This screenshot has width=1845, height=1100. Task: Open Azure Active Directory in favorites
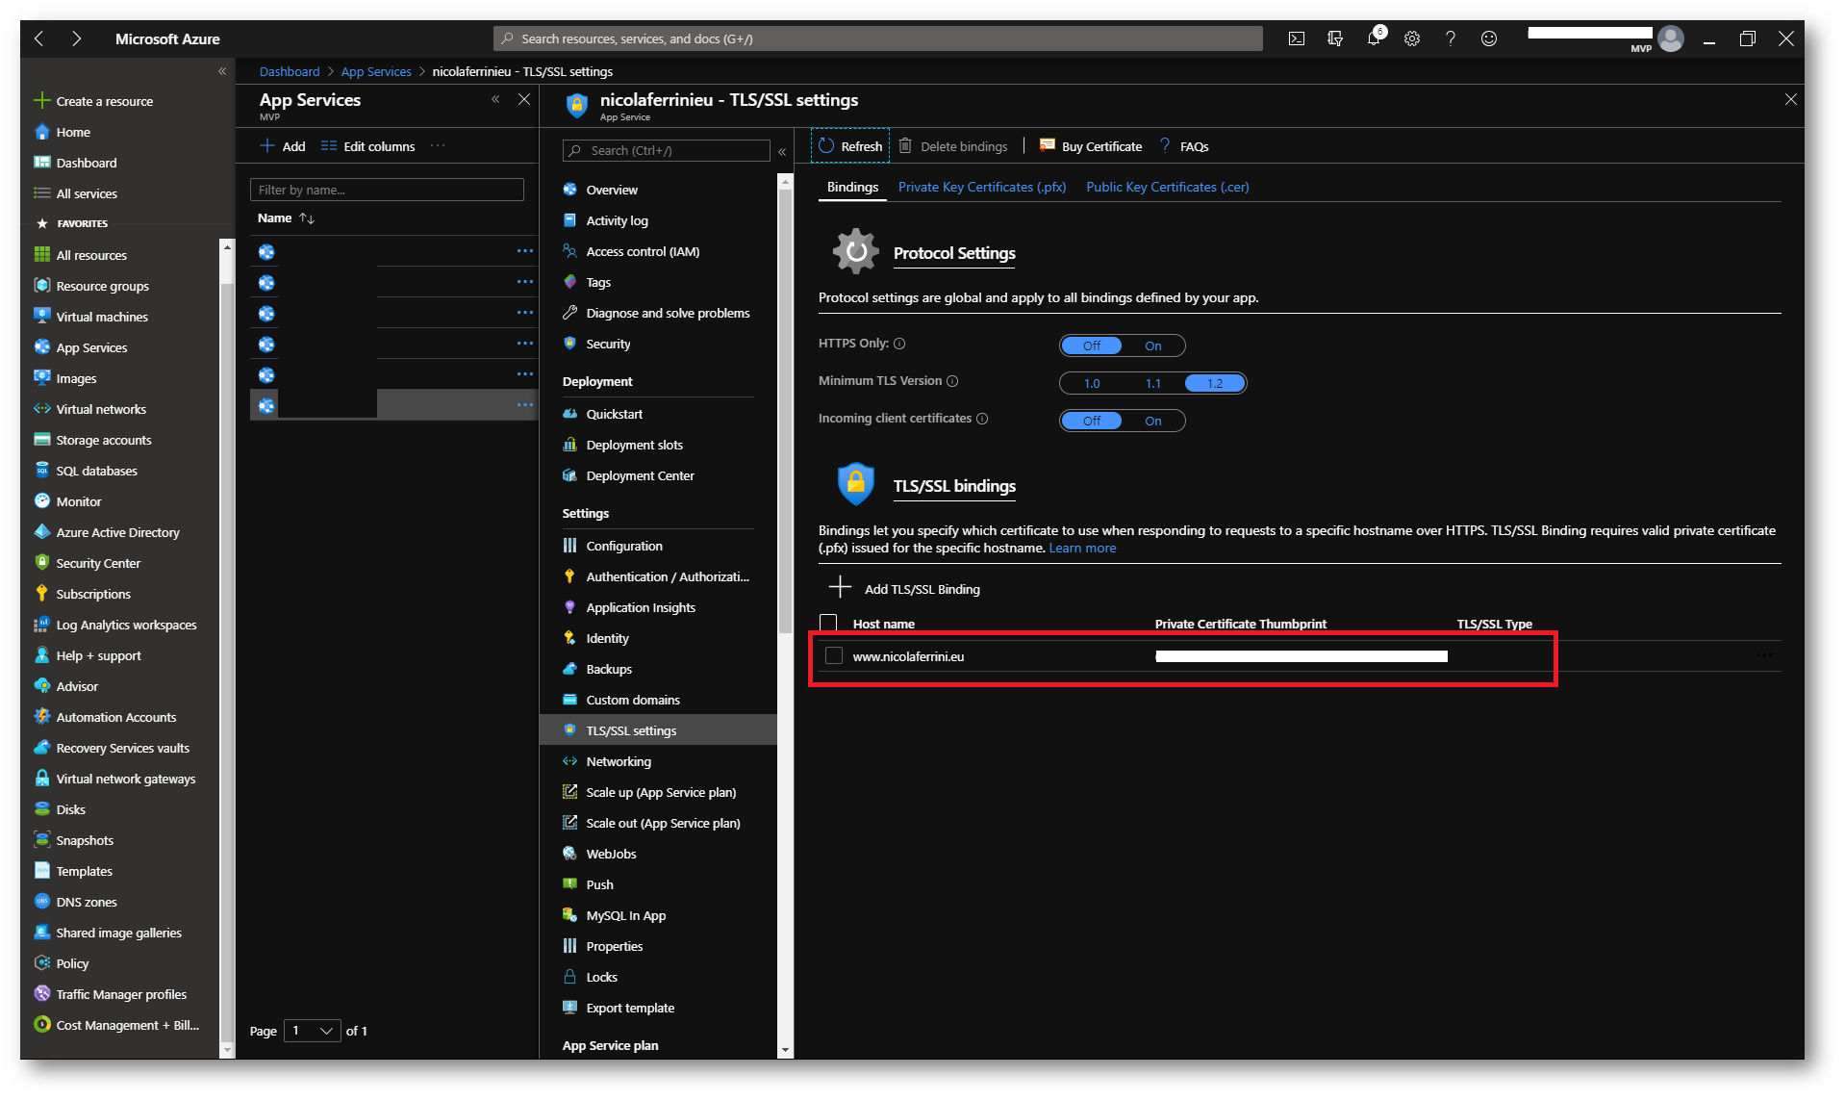[x=117, y=532]
